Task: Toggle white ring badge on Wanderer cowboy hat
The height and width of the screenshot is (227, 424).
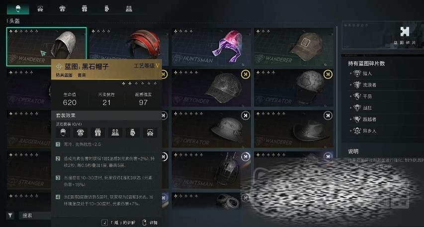Action: click(328, 116)
